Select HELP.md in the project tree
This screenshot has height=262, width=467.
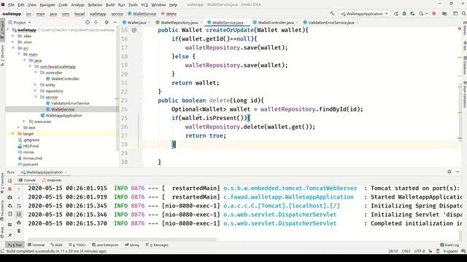point(31,146)
